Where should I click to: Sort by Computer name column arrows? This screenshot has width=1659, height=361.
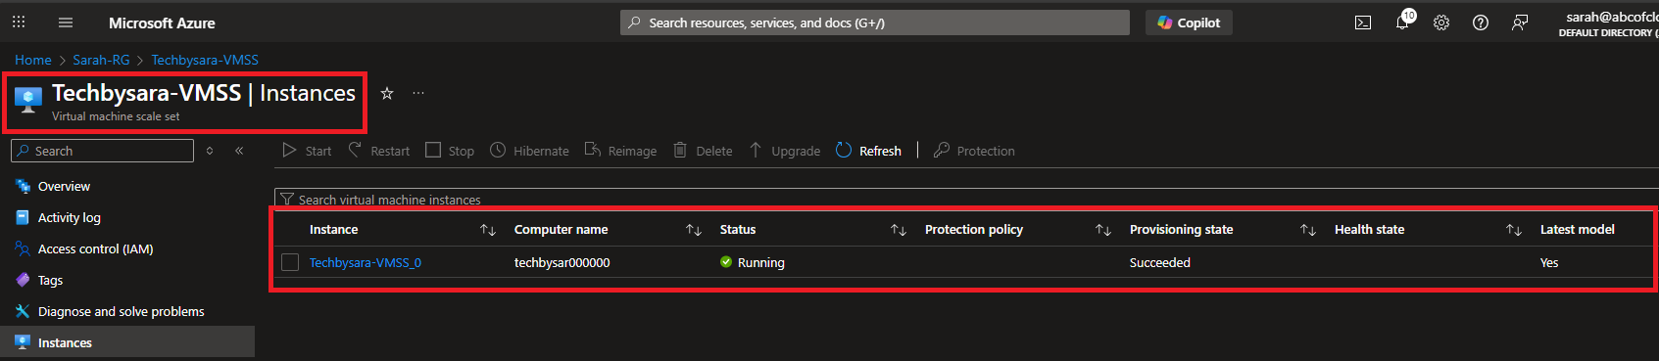point(694,230)
